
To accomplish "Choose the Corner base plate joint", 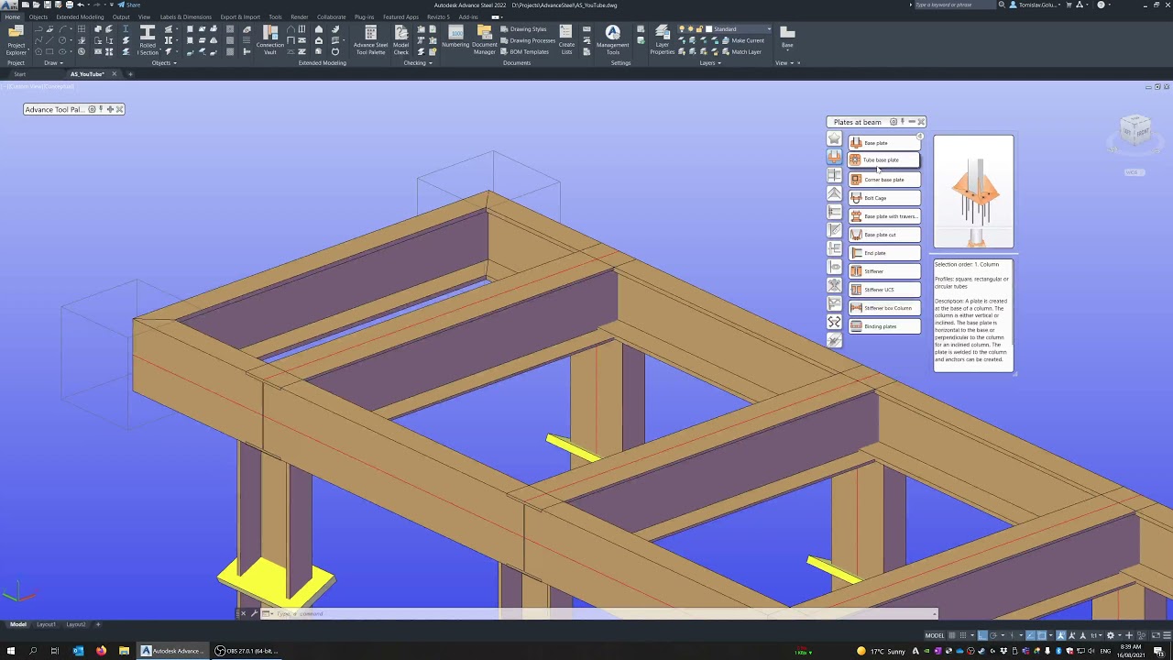I will click(884, 180).
